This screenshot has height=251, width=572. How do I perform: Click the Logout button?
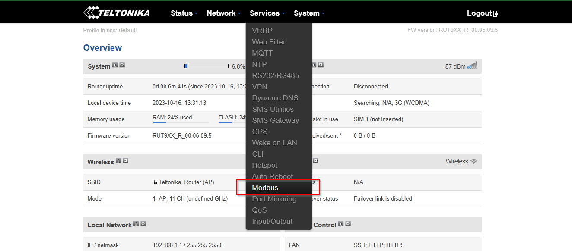pyautogui.click(x=479, y=13)
